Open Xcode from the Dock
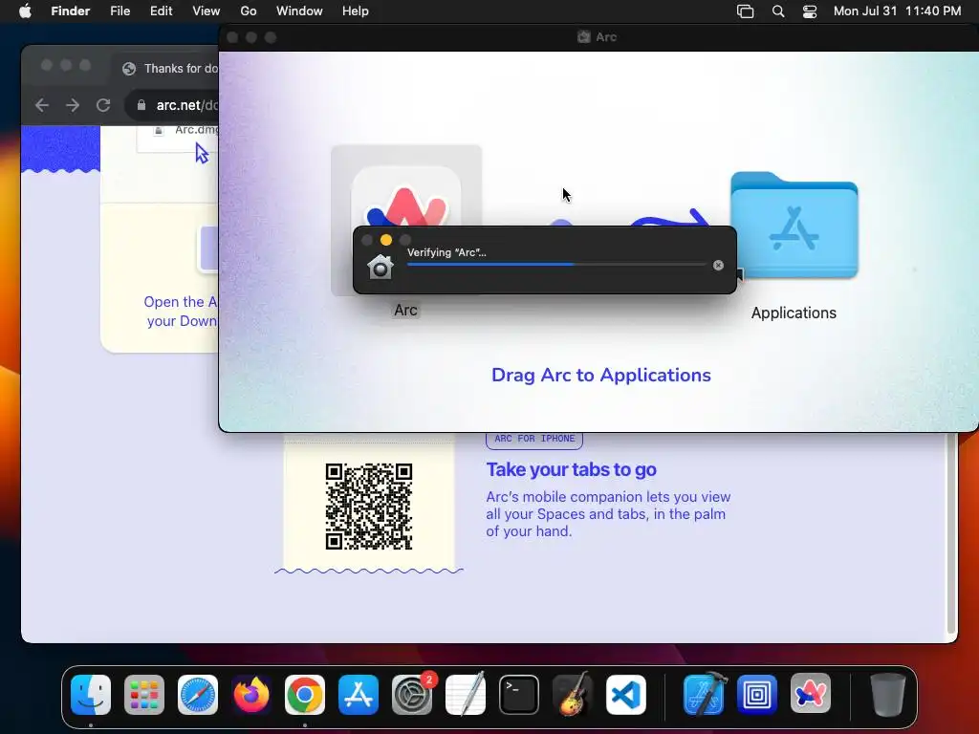The height and width of the screenshot is (734, 979). click(704, 694)
